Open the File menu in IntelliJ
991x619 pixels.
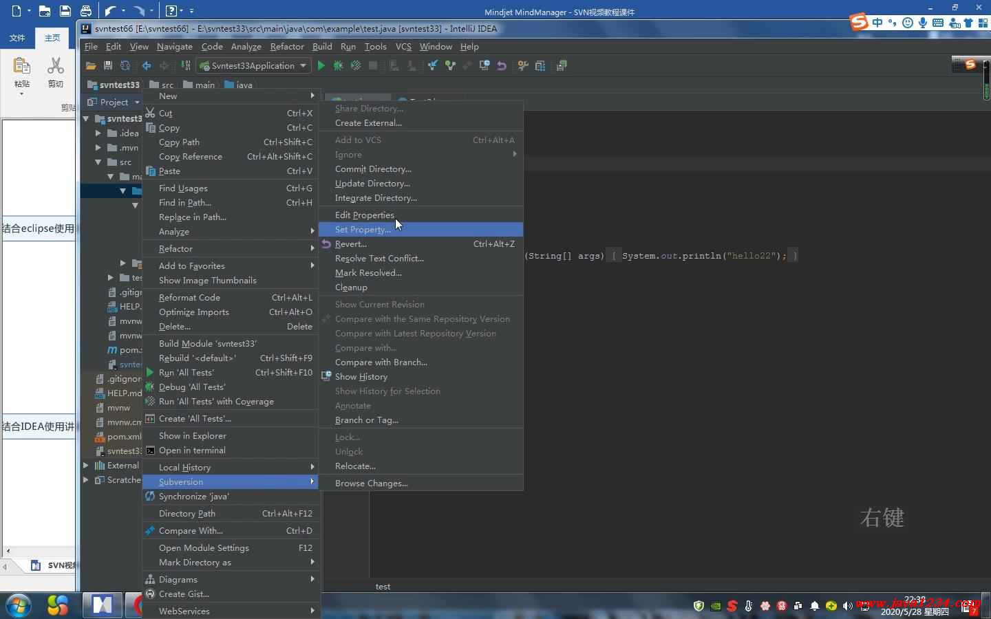pyautogui.click(x=91, y=46)
